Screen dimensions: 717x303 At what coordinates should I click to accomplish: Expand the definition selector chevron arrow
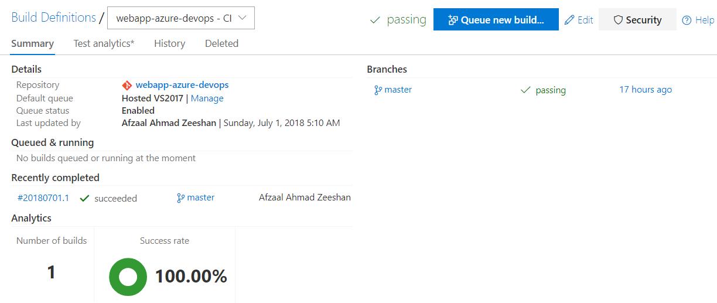(243, 18)
